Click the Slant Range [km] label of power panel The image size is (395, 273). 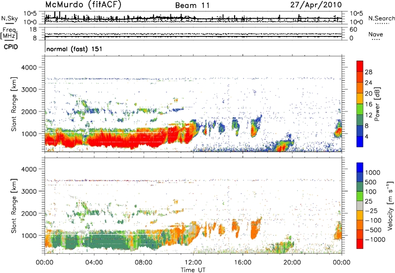pyautogui.click(x=14, y=104)
